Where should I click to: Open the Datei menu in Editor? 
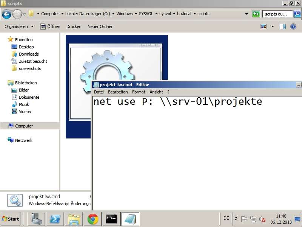tap(99, 92)
